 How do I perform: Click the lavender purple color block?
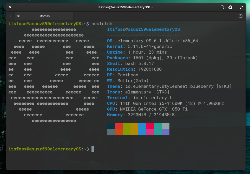point(166,132)
